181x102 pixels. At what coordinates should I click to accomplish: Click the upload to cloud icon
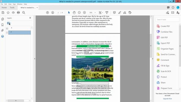(x=13, y=12)
